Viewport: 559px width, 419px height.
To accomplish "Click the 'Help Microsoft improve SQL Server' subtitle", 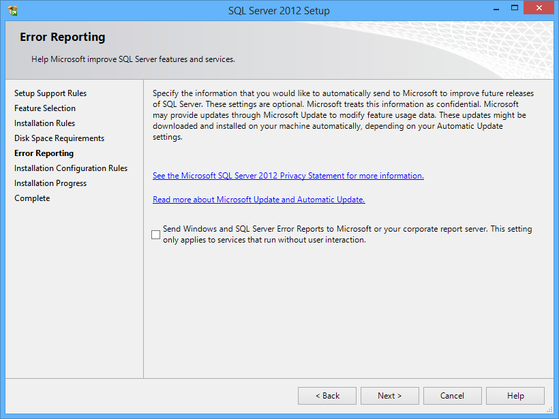I will (133, 59).
